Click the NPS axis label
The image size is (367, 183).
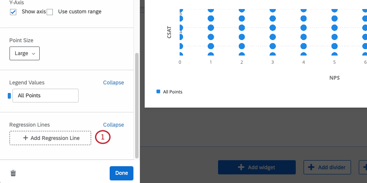(x=334, y=78)
